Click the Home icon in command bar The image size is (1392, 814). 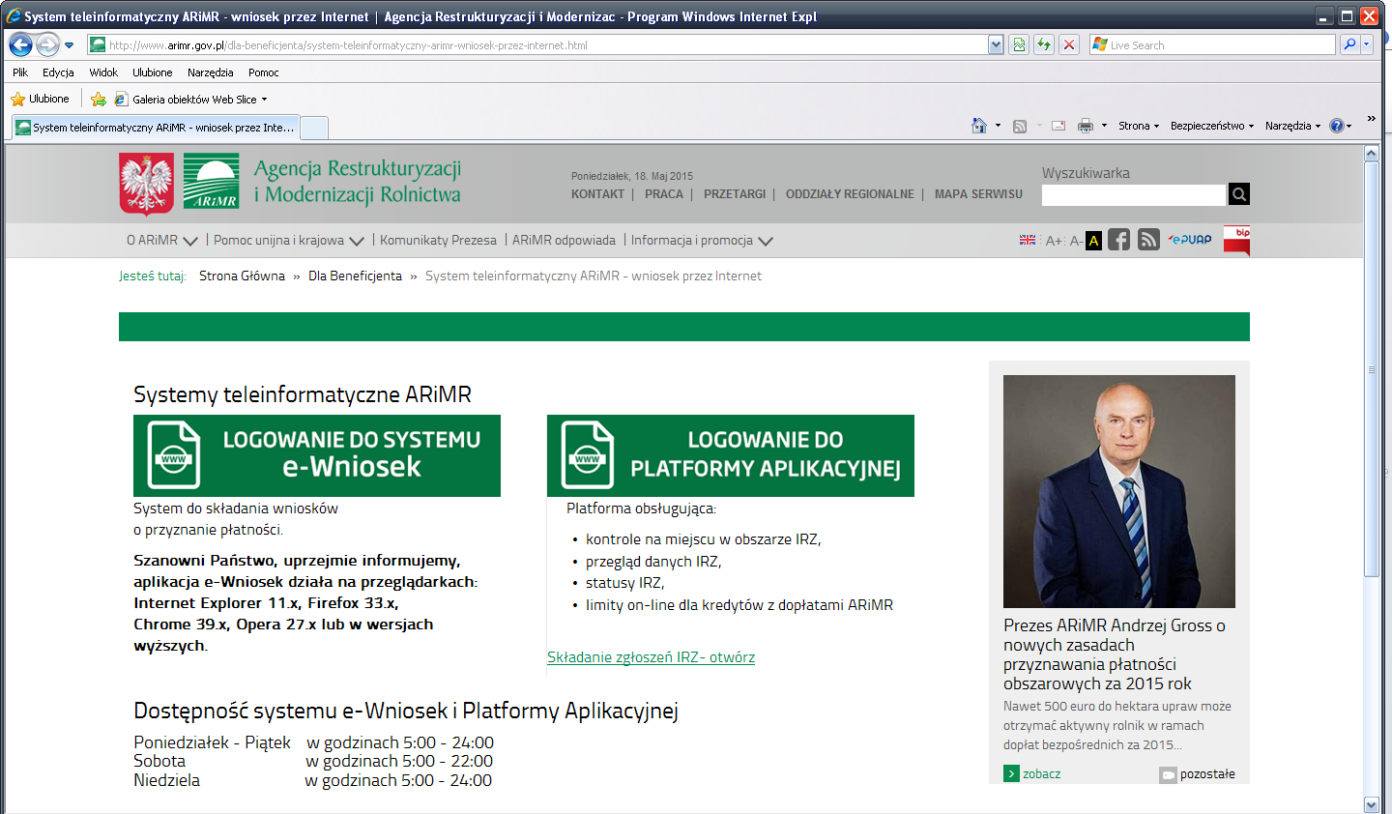979,126
